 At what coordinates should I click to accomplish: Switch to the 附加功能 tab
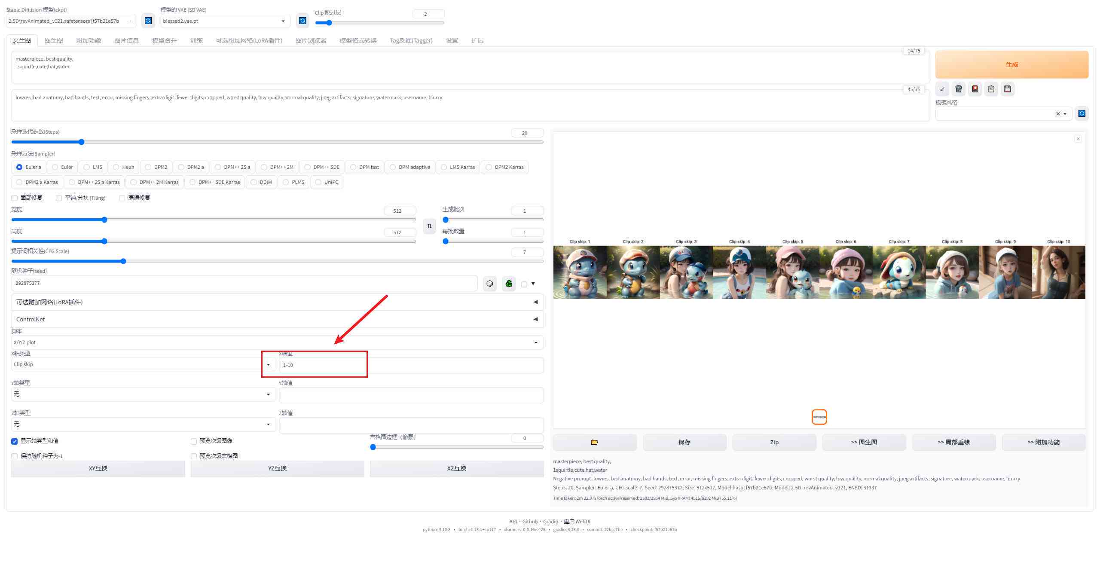pos(89,40)
